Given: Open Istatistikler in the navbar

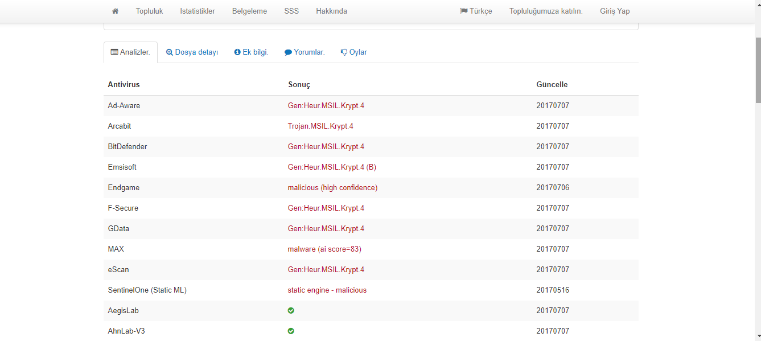Looking at the screenshot, I should click(x=198, y=11).
